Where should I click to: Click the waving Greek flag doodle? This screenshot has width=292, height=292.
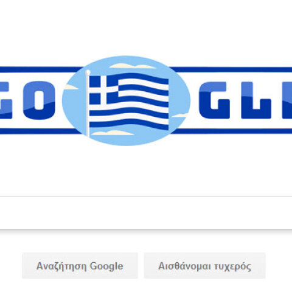tap(129, 102)
